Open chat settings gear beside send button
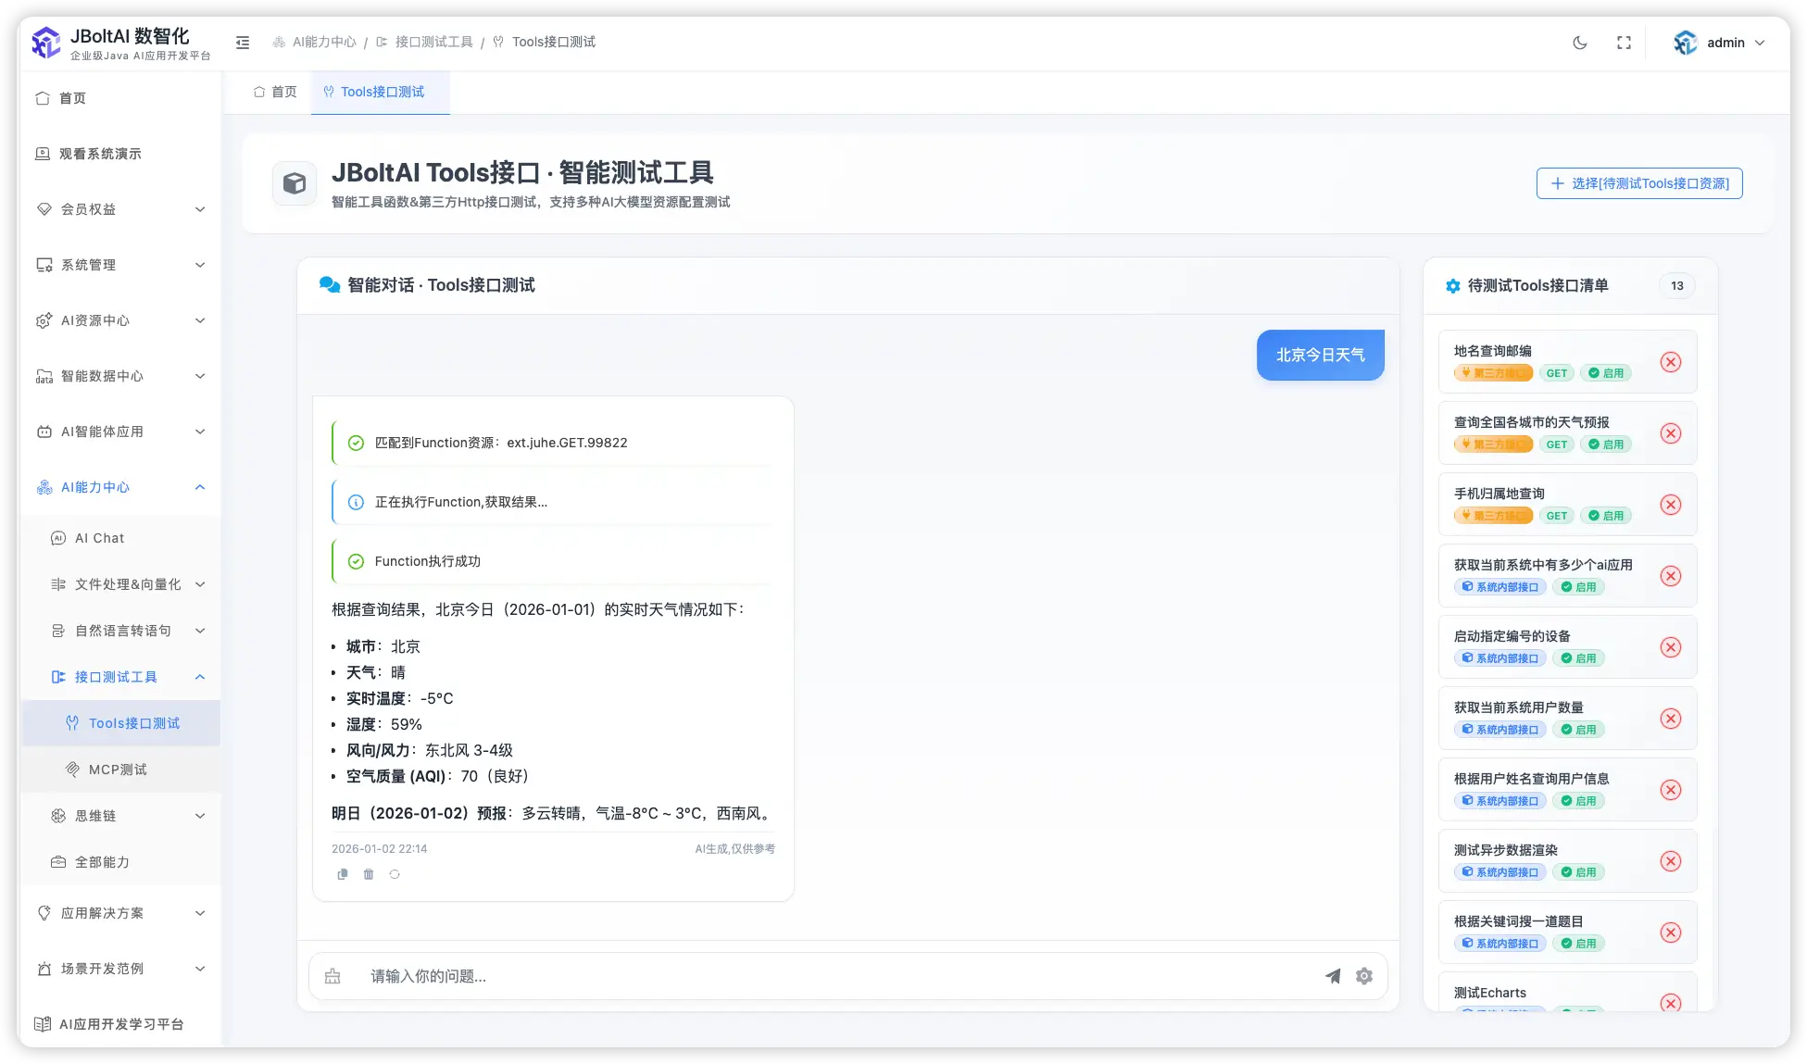Viewport: 1807px width, 1064px height. (x=1363, y=976)
